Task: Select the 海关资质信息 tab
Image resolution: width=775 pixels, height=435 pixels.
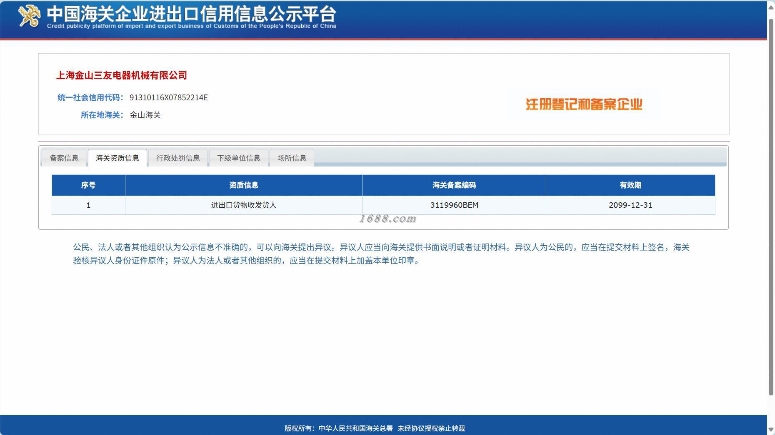Action: tap(117, 158)
